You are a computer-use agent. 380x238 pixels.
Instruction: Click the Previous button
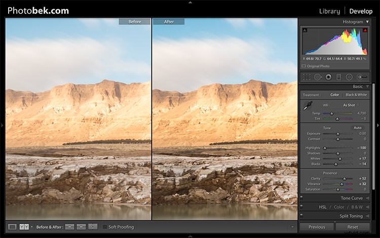pos(317,227)
